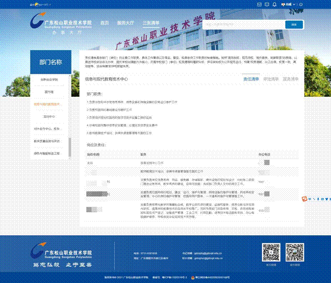Select the department entry below the orange item
This screenshot has width=331, height=283.
[x=49, y=117]
